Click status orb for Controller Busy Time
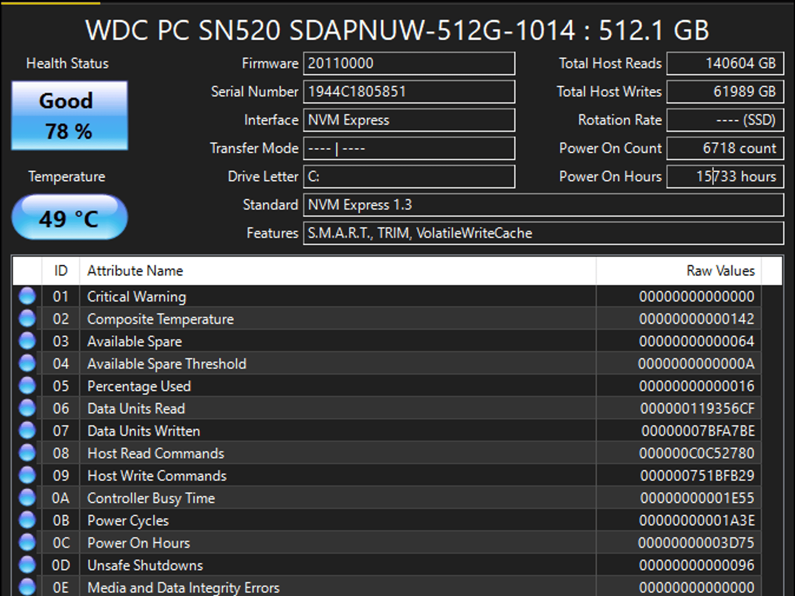Screen dimensions: 795x596 (x=27, y=498)
